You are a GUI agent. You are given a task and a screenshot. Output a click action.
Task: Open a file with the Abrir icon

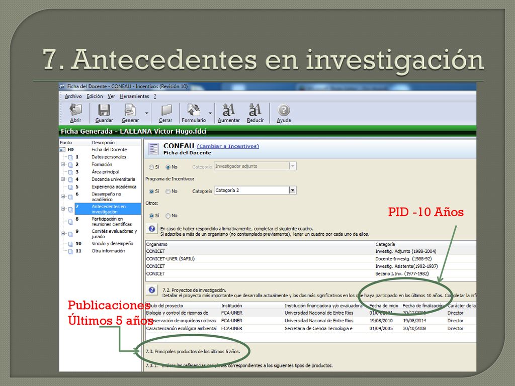(x=76, y=110)
